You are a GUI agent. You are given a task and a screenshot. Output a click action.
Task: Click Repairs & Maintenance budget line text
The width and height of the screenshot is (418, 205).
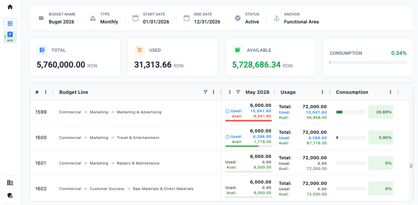click(x=138, y=163)
